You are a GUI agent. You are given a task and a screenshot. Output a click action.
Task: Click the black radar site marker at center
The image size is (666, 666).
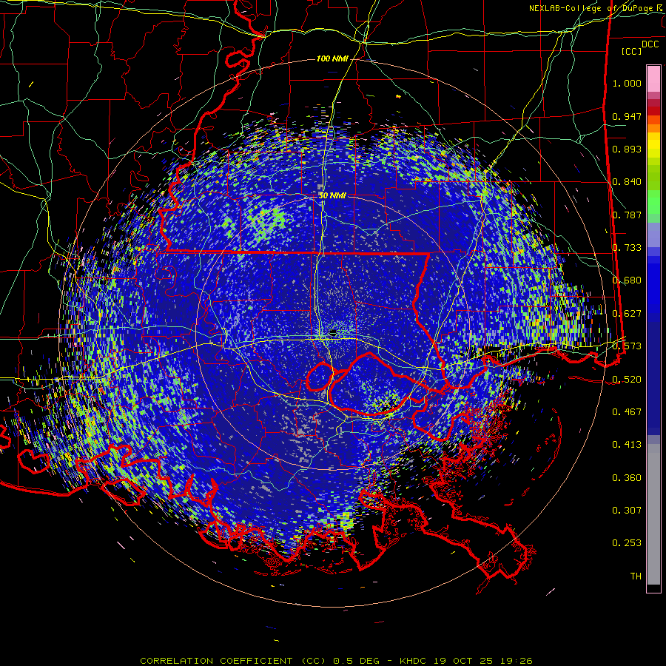coord(333,332)
